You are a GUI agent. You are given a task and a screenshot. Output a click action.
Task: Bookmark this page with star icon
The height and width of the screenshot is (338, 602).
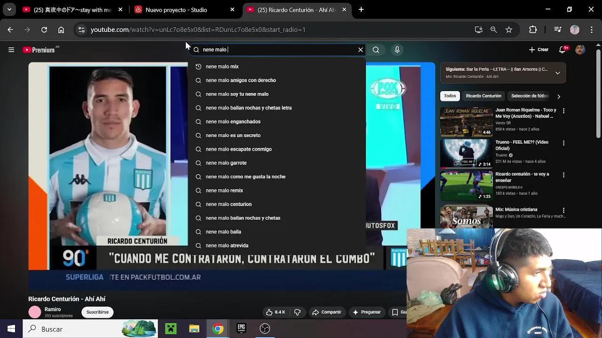[509, 30]
